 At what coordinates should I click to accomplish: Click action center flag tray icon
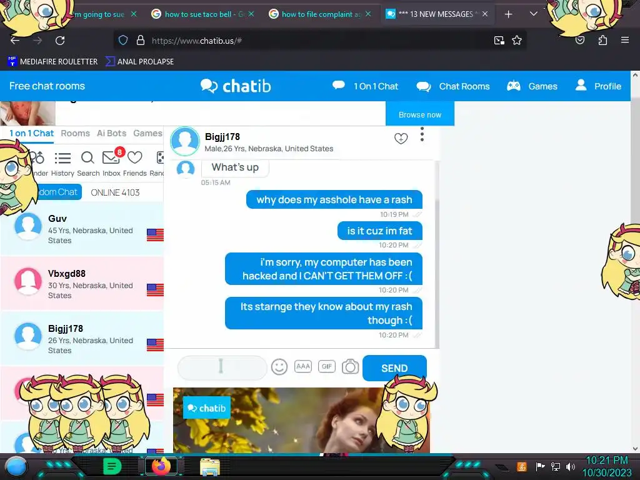(x=541, y=466)
